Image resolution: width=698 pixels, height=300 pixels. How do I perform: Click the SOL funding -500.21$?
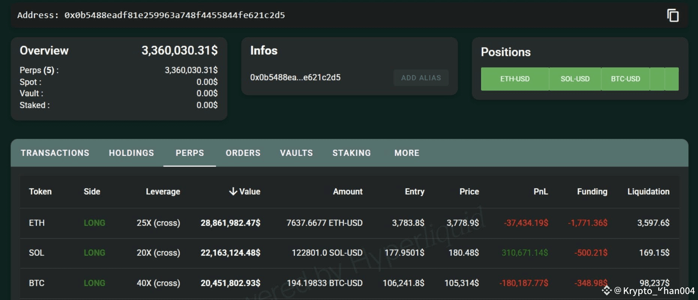pos(591,253)
